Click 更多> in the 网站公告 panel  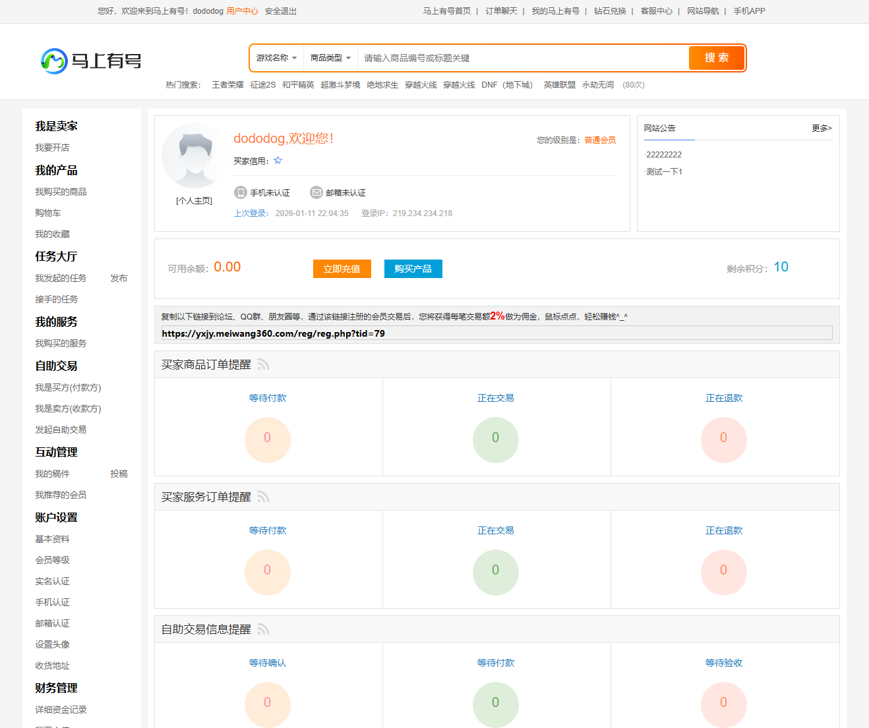(x=822, y=128)
